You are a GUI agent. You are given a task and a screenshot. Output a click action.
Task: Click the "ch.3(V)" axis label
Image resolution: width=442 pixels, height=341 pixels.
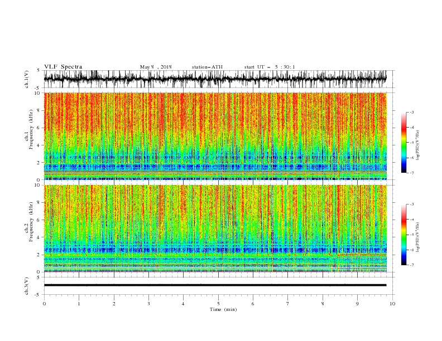click(x=27, y=286)
